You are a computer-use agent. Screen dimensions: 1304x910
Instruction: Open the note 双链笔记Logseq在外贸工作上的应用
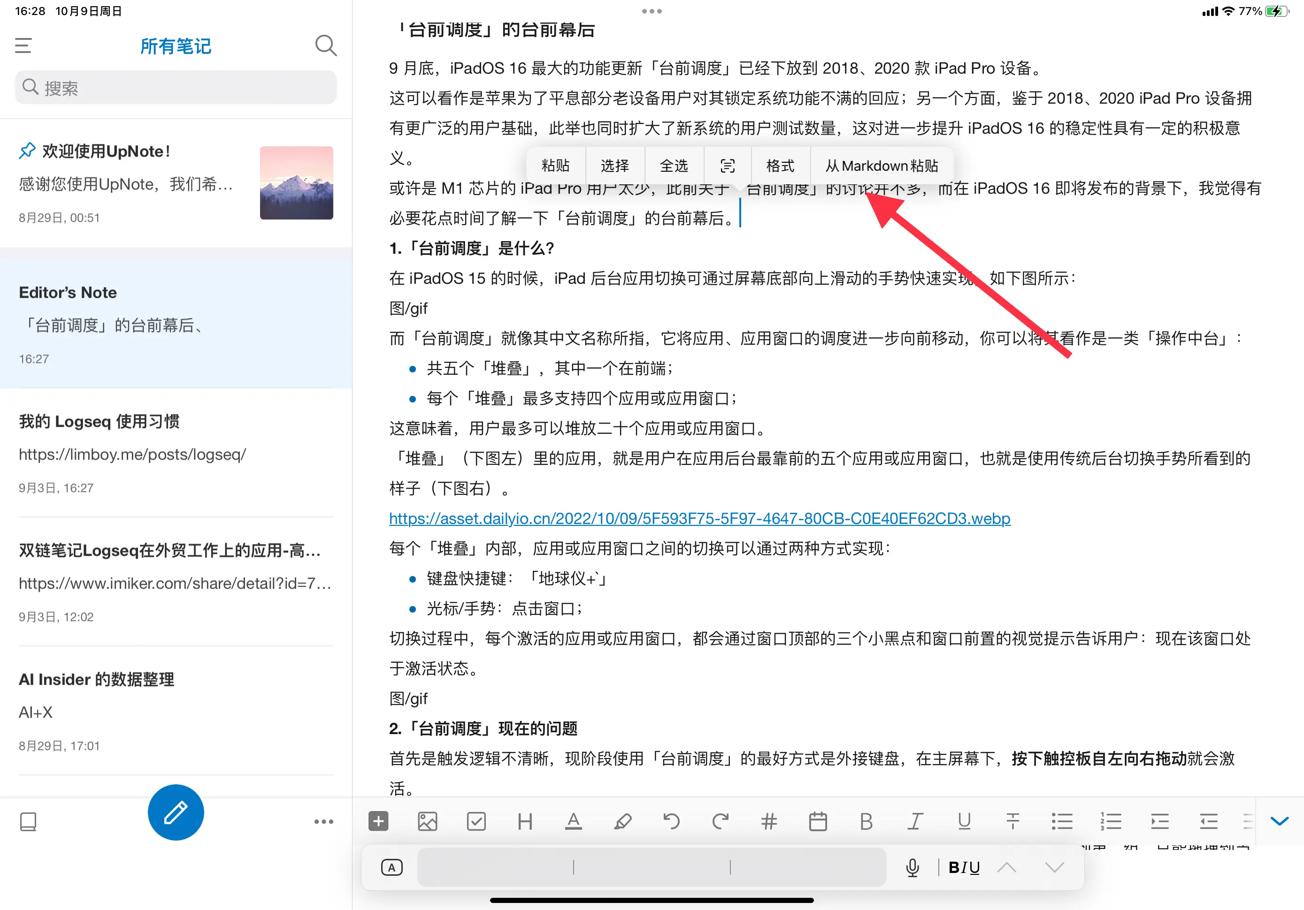tap(176, 582)
